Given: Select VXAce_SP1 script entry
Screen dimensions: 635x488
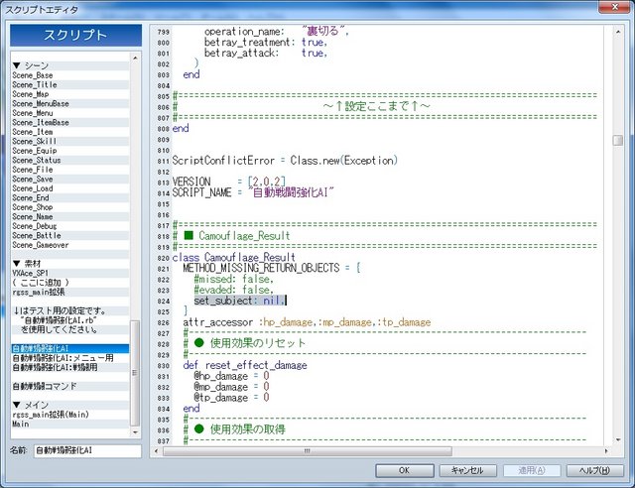Looking at the screenshot, I should (70, 273).
